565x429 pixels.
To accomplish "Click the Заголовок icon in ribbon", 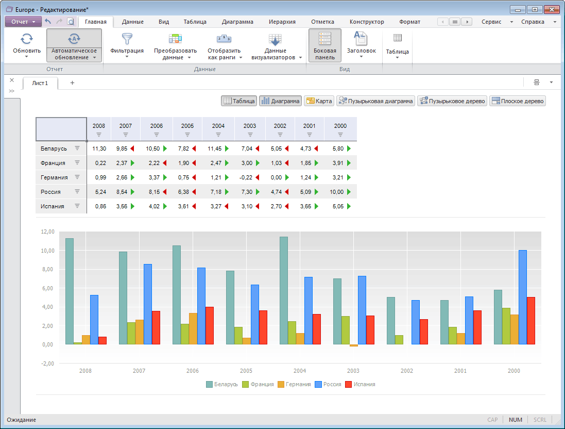I will pos(361,38).
